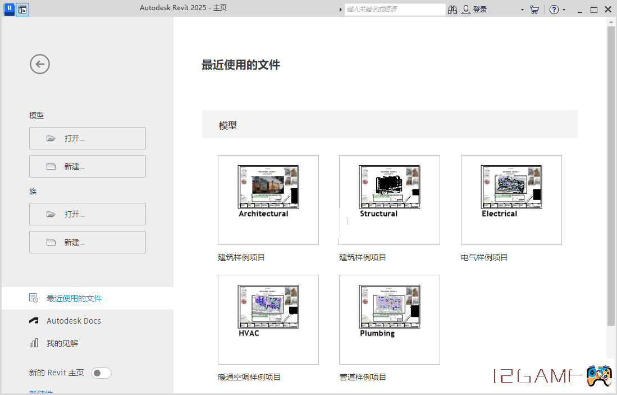Image resolution: width=617 pixels, height=395 pixels.
Task: Click the keyword search input field
Action: 395,10
